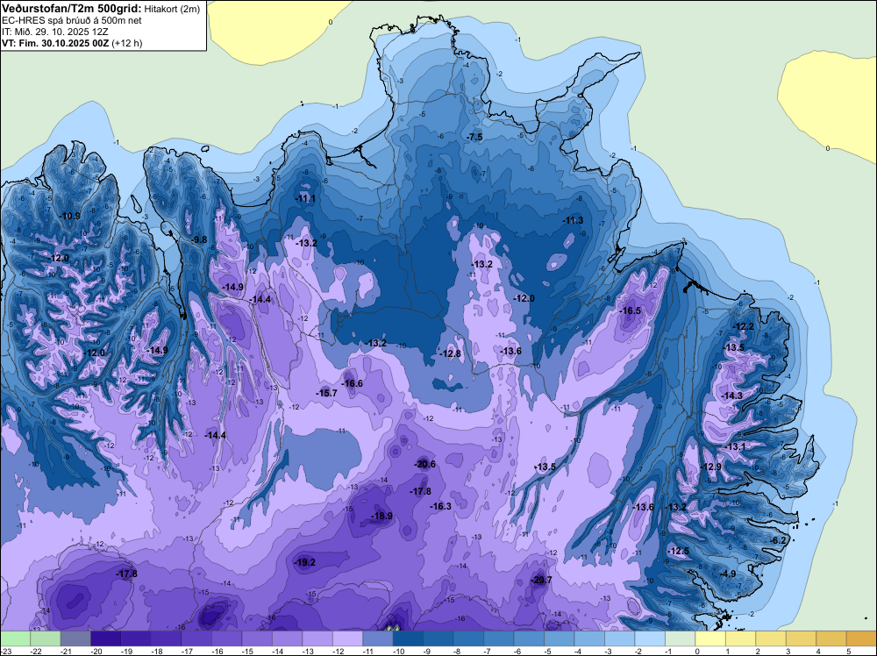Select the -11.1 temperature value
The height and width of the screenshot is (656, 877).
[306, 198]
